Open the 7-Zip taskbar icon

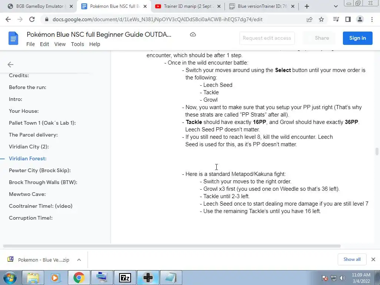[x=125, y=278]
